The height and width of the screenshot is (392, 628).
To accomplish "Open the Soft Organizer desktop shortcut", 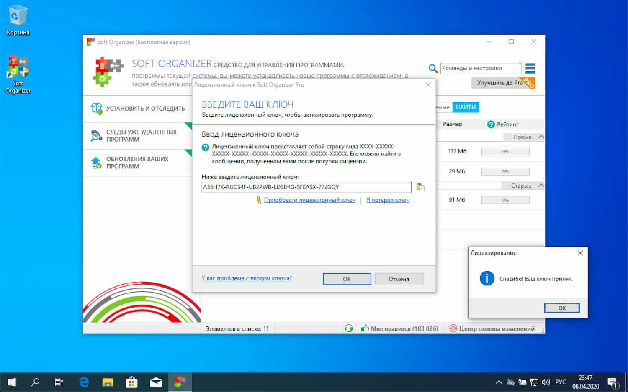I will pyautogui.click(x=18, y=74).
